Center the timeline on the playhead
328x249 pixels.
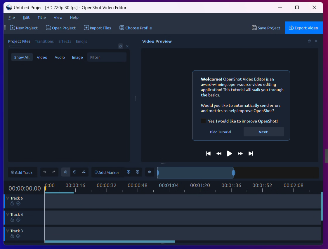click(x=150, y=172)
